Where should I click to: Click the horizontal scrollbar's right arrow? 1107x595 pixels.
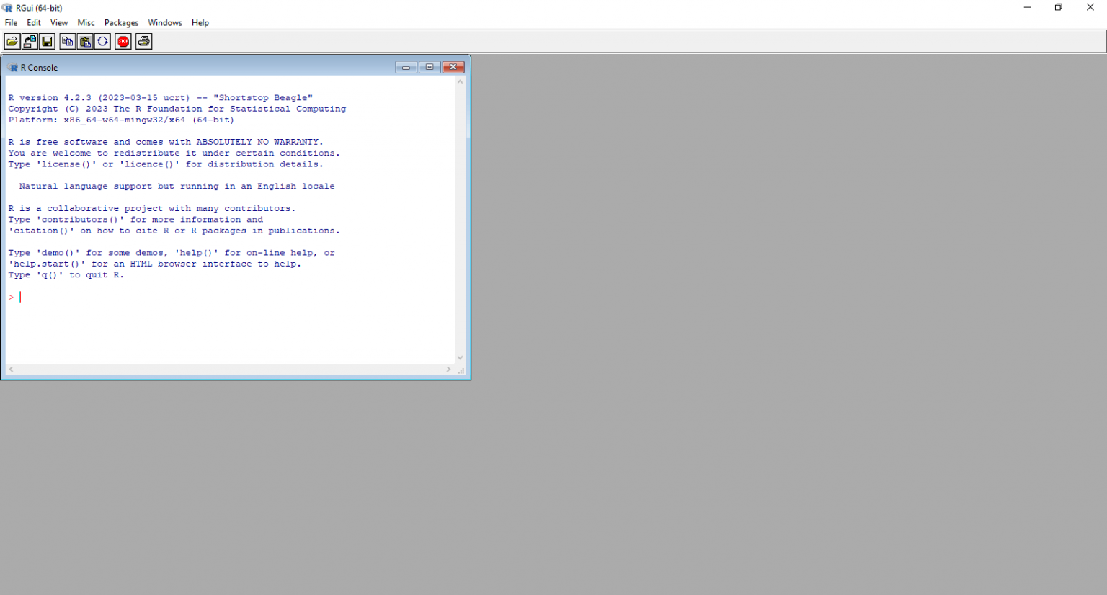pos(448,369)
